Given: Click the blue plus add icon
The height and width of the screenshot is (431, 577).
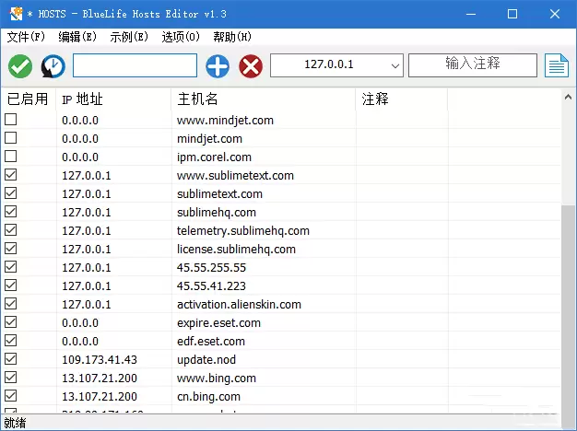Looking at the screenshot, I should 218,66.
